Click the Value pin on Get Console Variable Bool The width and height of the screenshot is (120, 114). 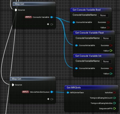coord(108,27)
